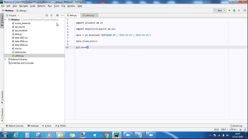Screen dimensions: 248x139
Task: Toggle the Favorites side tool window
Action: pos(2,97)
